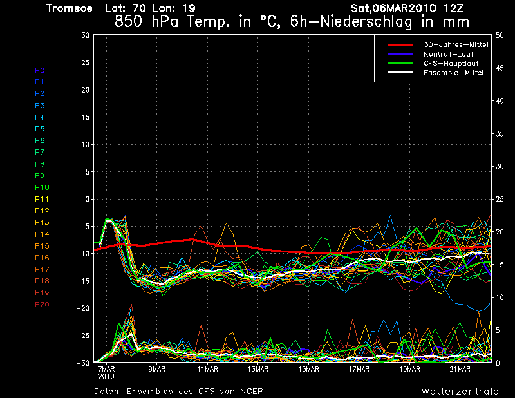Click ensemble member label P20
Viewport: 515px width, 398px height.
click(x=41, y=304)
